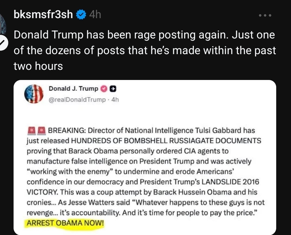Click the bksmsfr3sh post's 4h timestamp
This screenshot has width=291, height=235.
coord(95,14)
